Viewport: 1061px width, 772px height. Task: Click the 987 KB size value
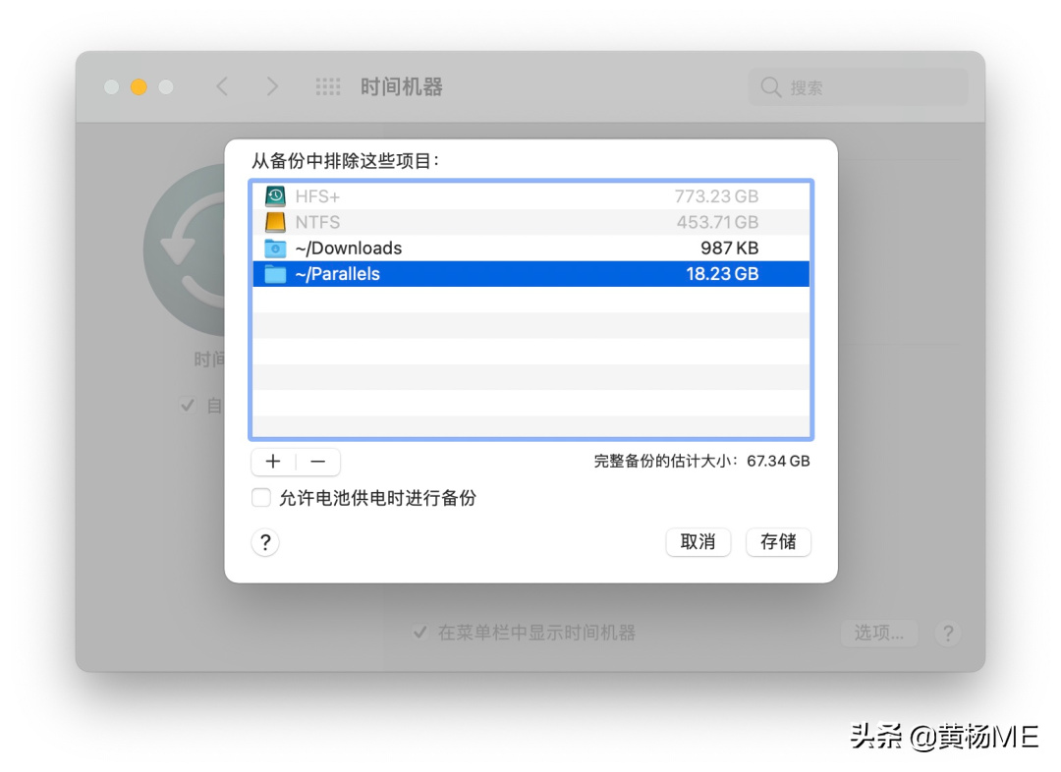point(729,248)
